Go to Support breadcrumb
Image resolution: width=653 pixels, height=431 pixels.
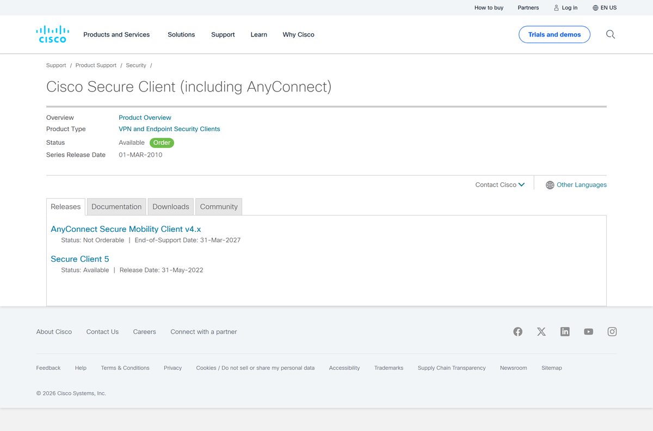coord(56,65)
